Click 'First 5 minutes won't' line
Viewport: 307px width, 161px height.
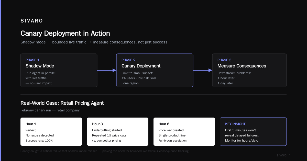click(x=240, y=130)
